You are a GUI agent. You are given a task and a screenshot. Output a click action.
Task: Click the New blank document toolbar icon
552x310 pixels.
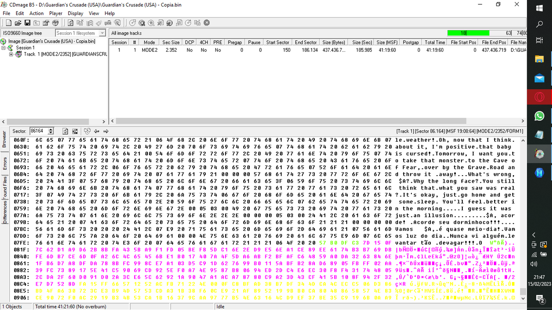(9, 23)
